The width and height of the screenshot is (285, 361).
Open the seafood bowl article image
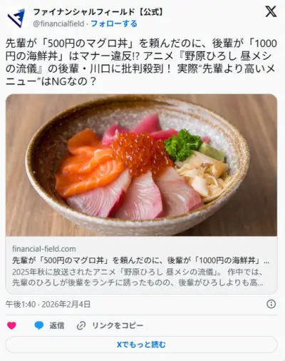click(142, 165)
